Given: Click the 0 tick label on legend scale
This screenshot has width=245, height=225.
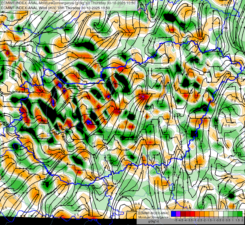Looking at the screenshot, I should click(223, 220).
